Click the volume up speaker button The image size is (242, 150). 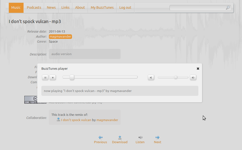click(x=193, y=78)
